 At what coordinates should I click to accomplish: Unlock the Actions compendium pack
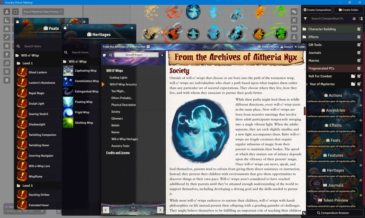pos(361,90)
